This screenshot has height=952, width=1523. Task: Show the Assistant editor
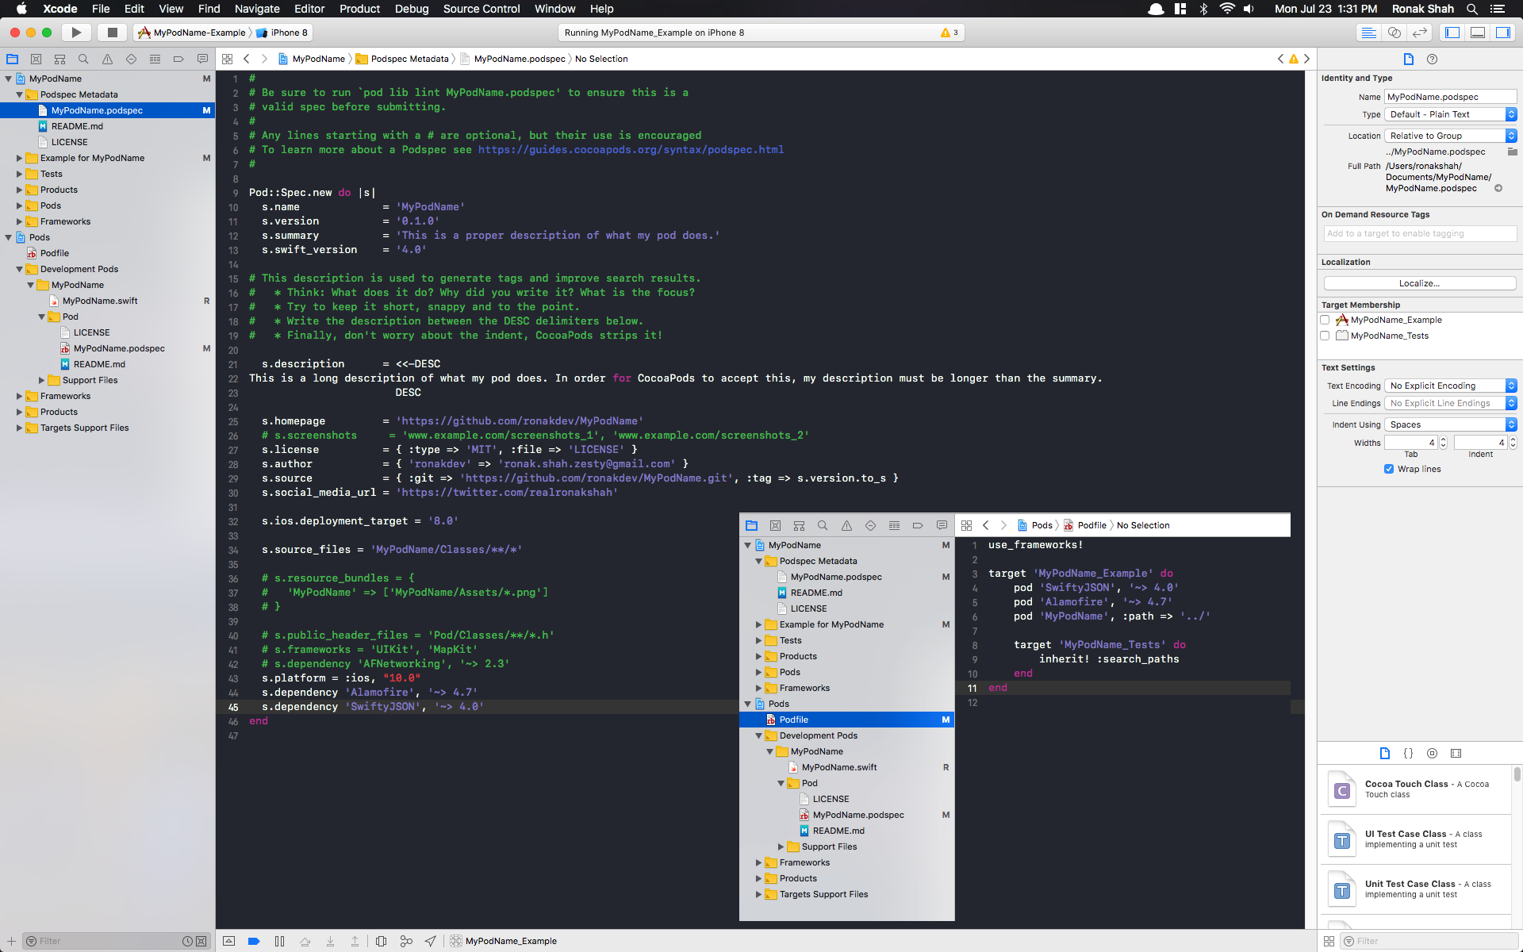(x=1394, y=33)
